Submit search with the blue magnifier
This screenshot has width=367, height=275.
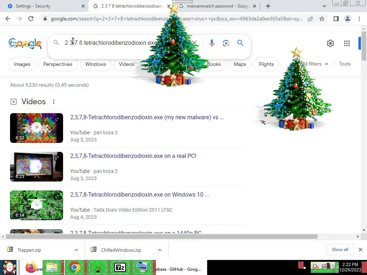240,43
